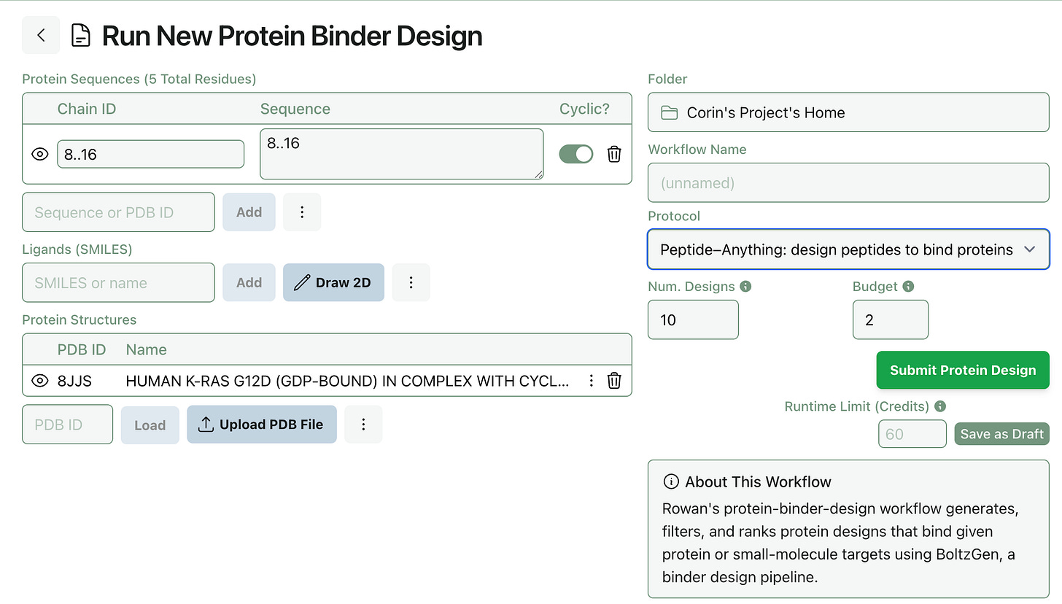Show the 8JJS structure with the eye icon
This screenshot has height=604, width=1062.
pyautogui.click(x=40, y=381)
